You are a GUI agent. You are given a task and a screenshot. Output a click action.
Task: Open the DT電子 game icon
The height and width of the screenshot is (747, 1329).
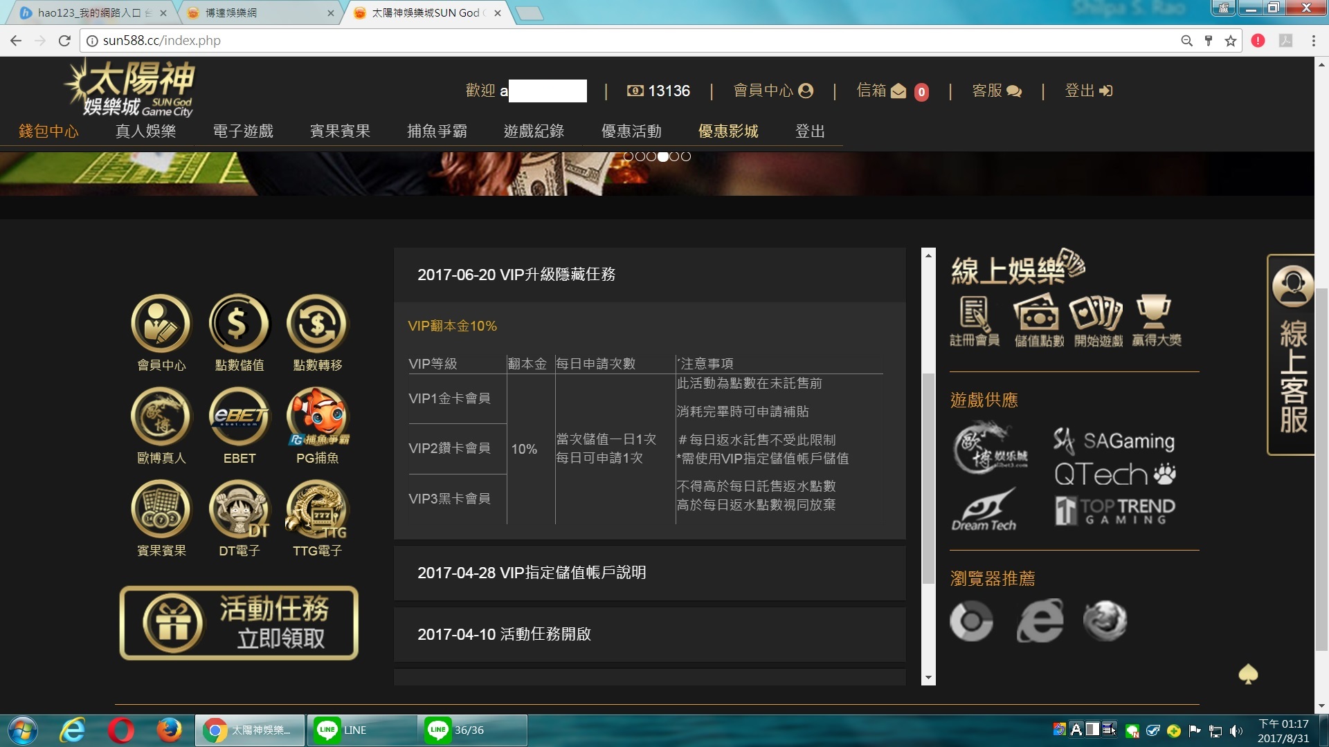[x=239, y=510]
